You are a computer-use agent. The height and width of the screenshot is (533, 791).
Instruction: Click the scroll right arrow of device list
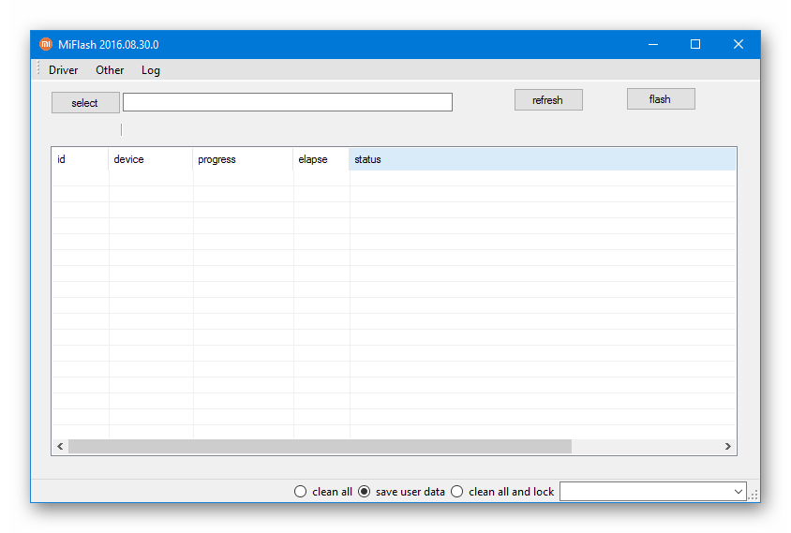click(x=728, y=446)
